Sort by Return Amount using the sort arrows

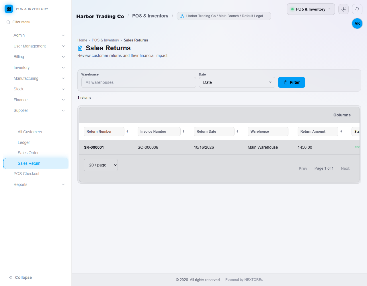pyautogui.click(x=341, y=131)
